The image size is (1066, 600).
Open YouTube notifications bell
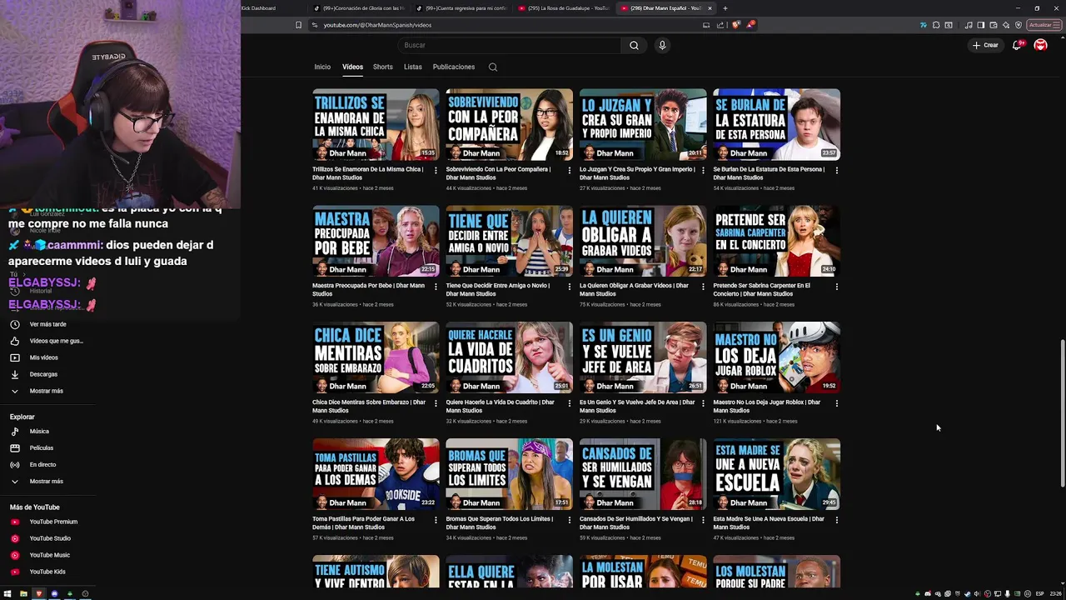point(1017,45)
